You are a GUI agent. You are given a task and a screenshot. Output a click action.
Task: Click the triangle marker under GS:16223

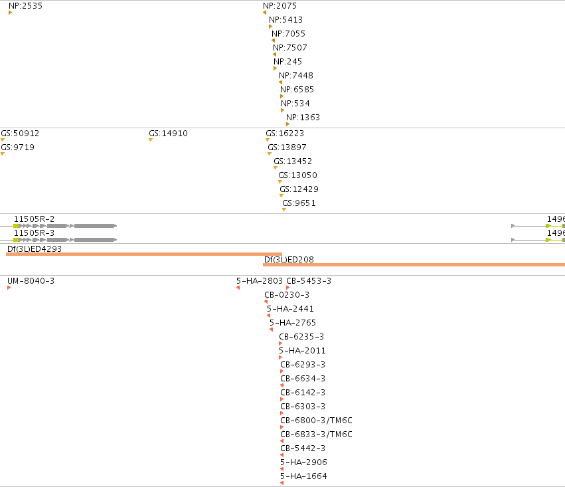[x=268, y=140]
